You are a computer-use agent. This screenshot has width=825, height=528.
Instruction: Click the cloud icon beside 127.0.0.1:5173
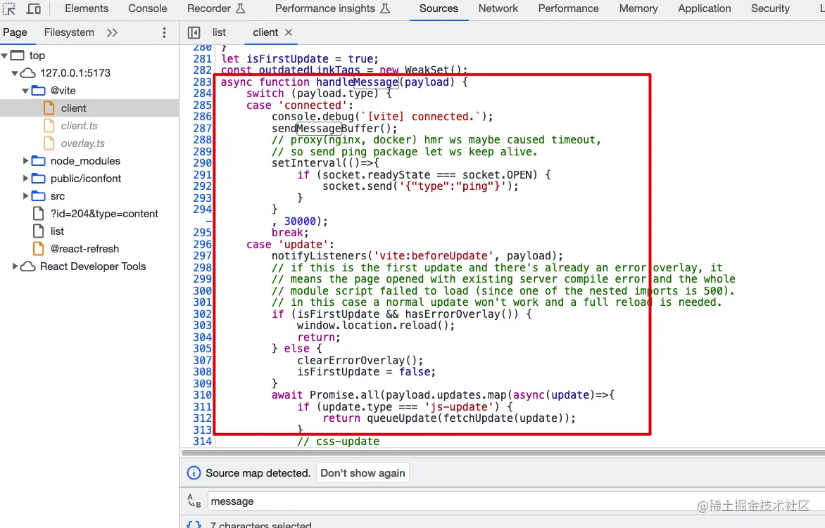28,73
